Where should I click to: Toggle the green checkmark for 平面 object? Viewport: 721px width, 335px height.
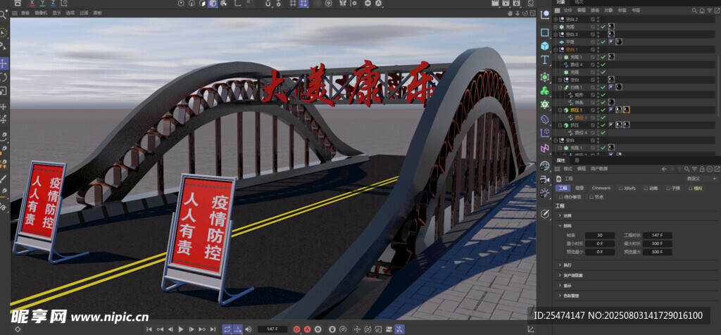coord(603,42)
